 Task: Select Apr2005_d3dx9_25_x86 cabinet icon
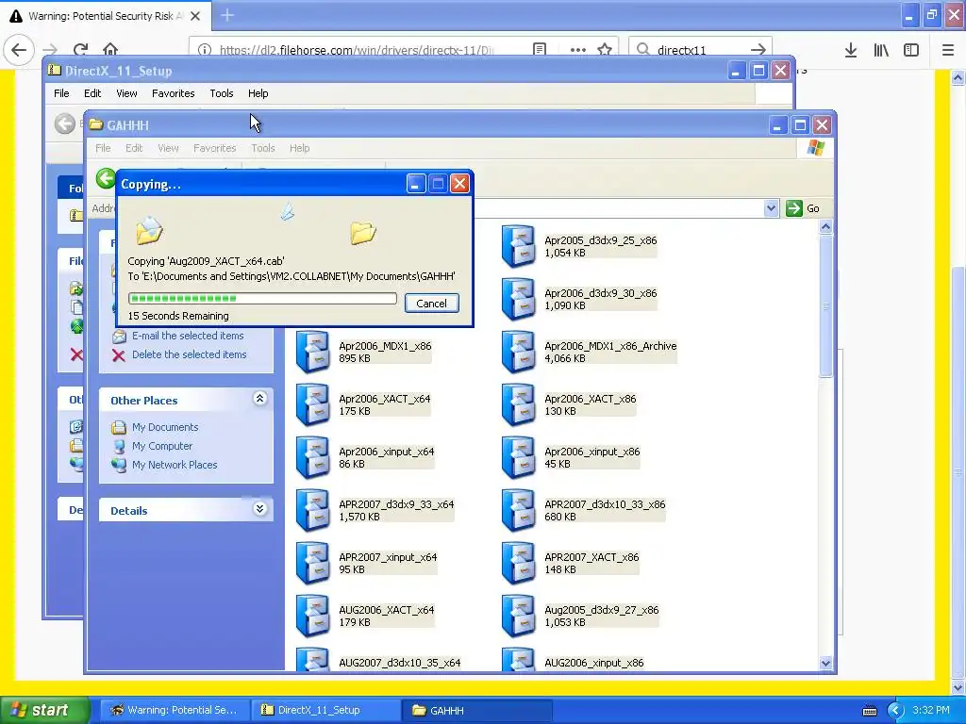(518, 246)
